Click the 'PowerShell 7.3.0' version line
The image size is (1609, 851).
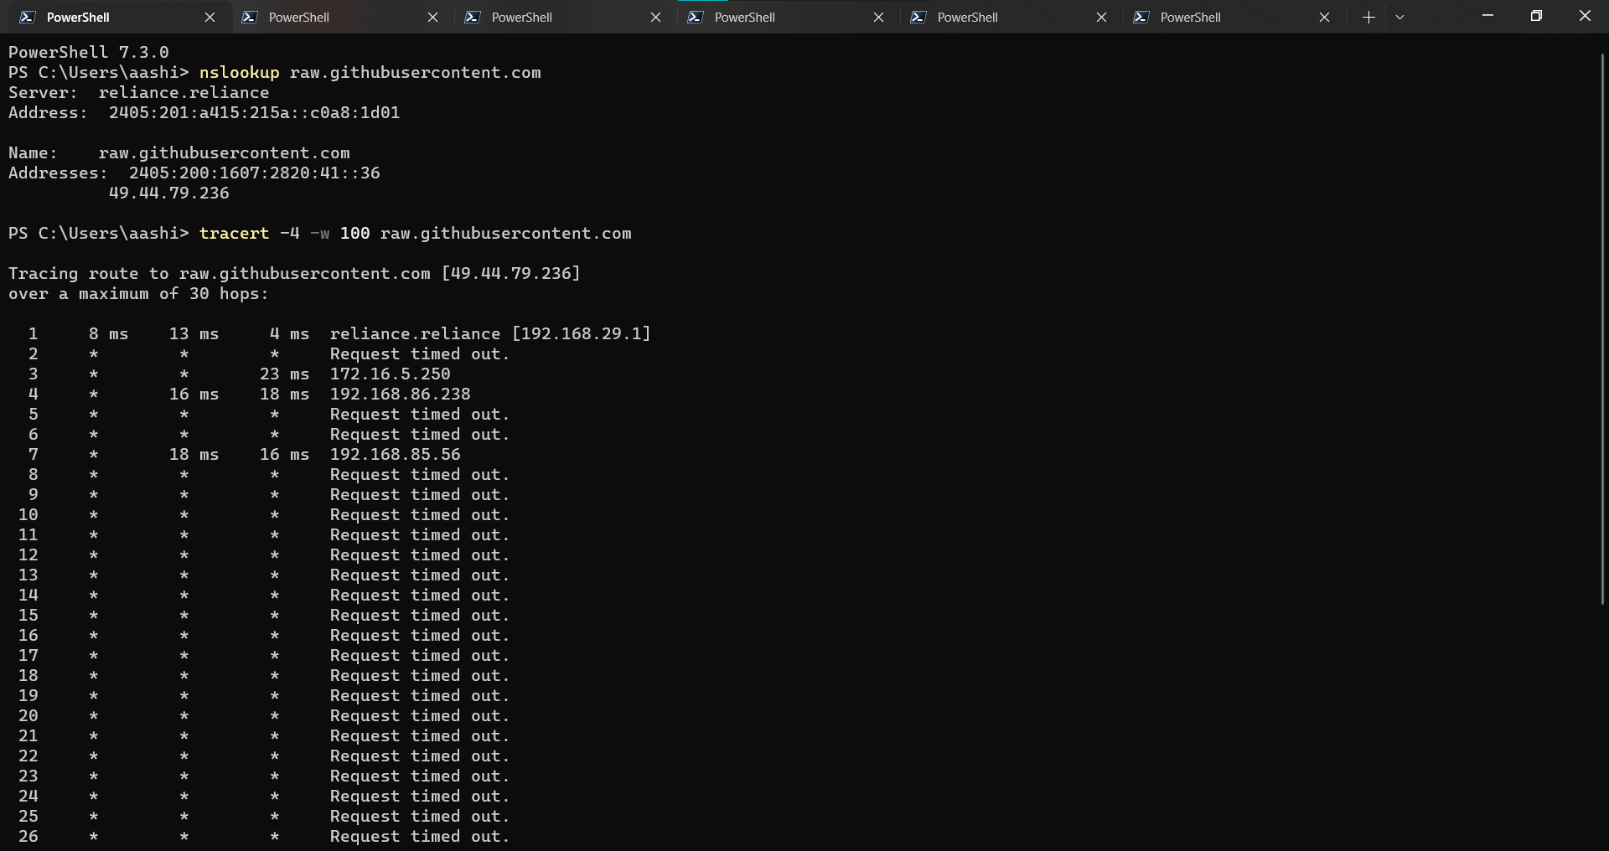click(x=89, y=52)
